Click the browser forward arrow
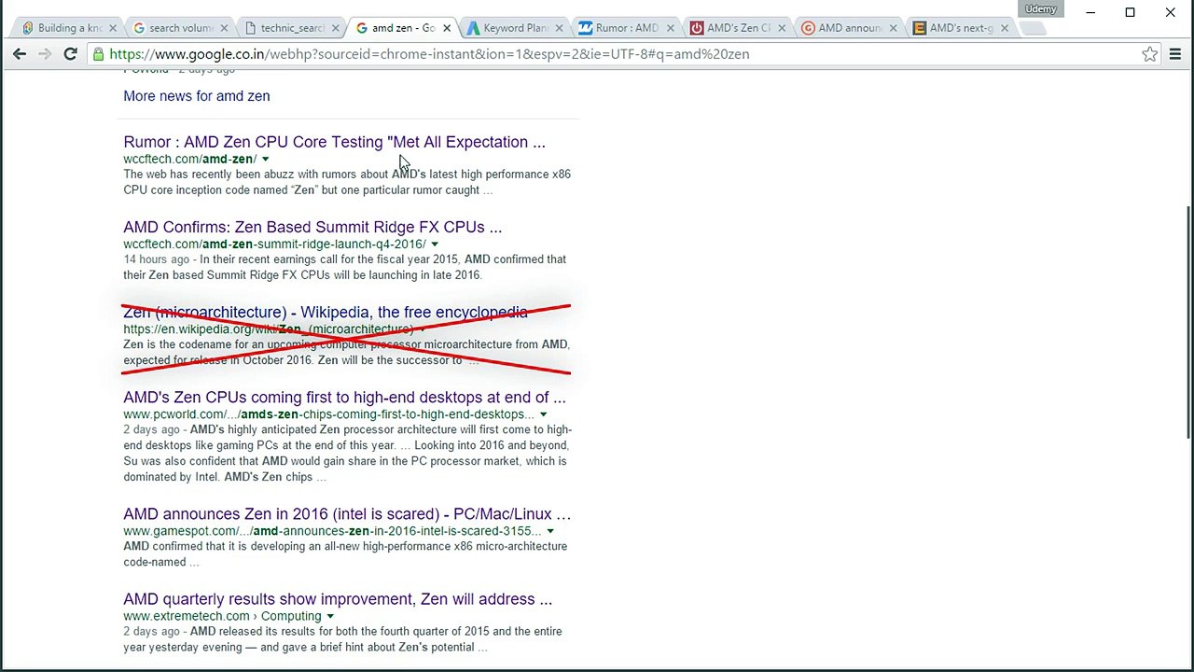 (44, 54)
